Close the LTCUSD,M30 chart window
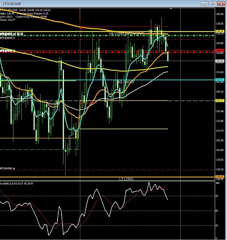 point(221,4)
